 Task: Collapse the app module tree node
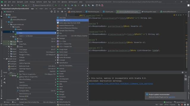point(4,15)
